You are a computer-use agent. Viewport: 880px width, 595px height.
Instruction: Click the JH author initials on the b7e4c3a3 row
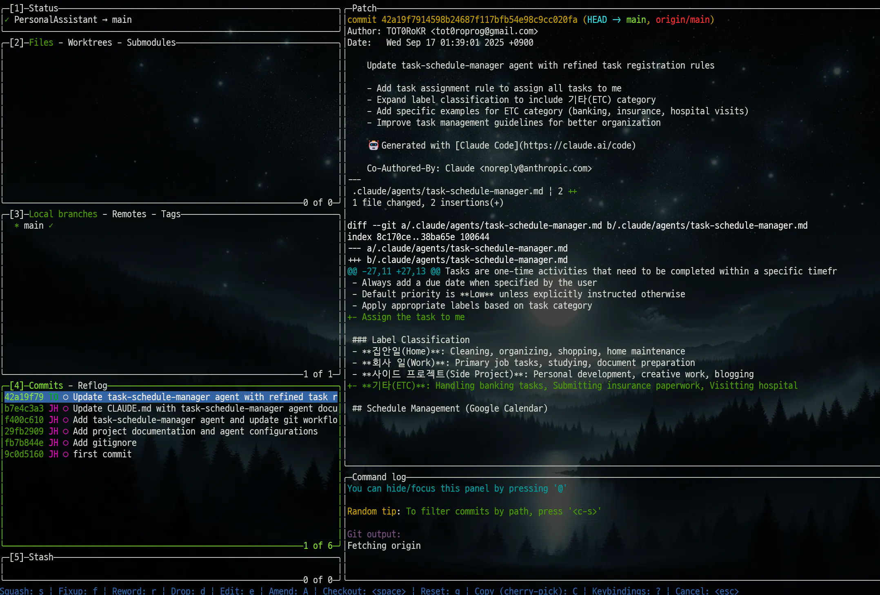(x=53, y=408)
